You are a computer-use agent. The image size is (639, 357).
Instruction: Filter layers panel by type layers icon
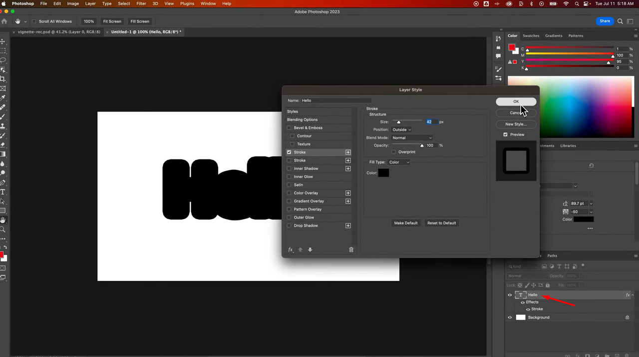559,266
